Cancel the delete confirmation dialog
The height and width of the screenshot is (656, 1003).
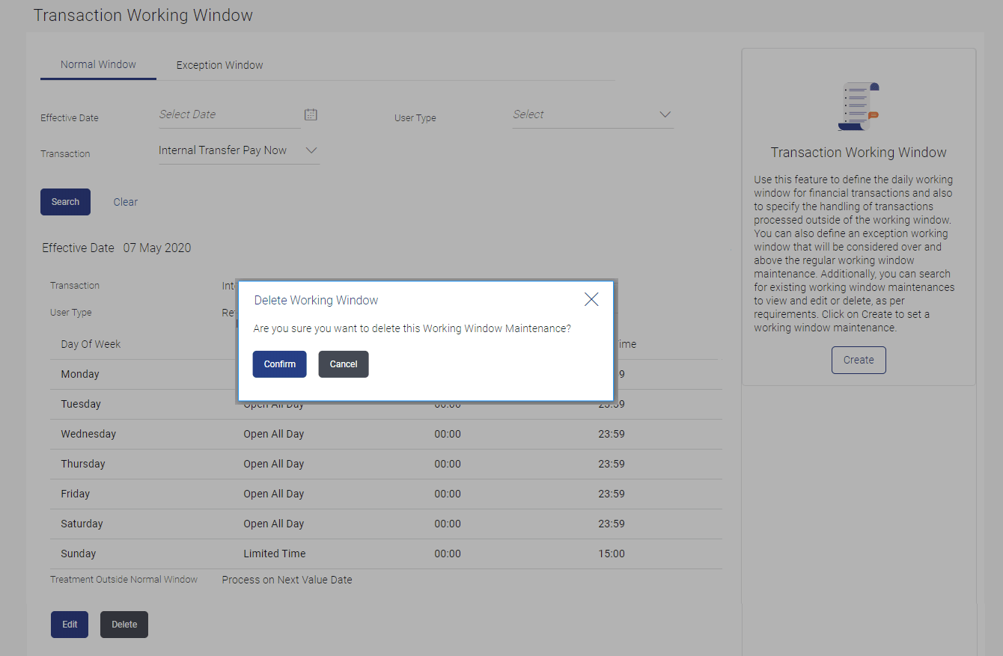pyautogui.click(x=344, y=364)
